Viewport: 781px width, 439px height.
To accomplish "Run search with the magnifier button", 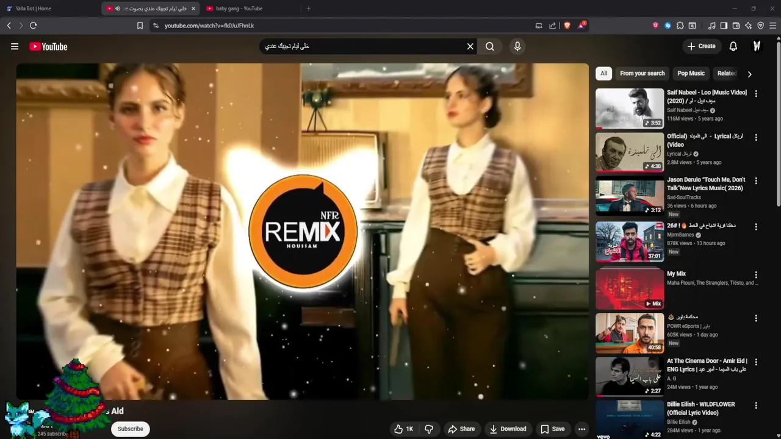I will [x=490, y=46].
